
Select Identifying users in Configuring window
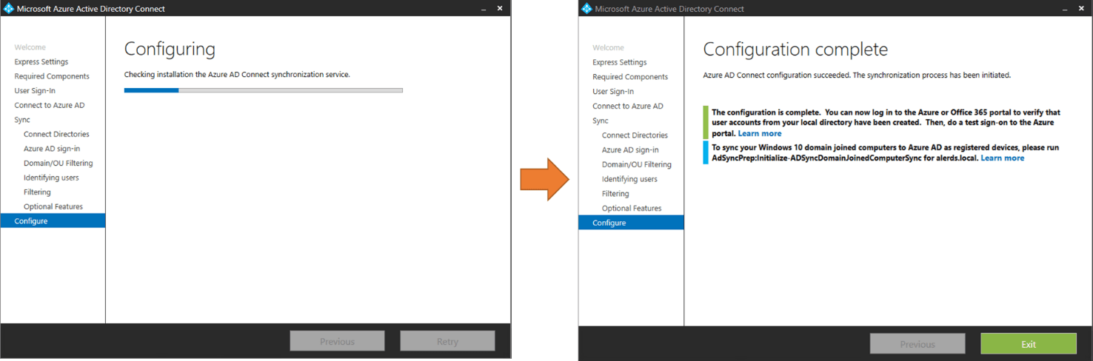(51, 178)
